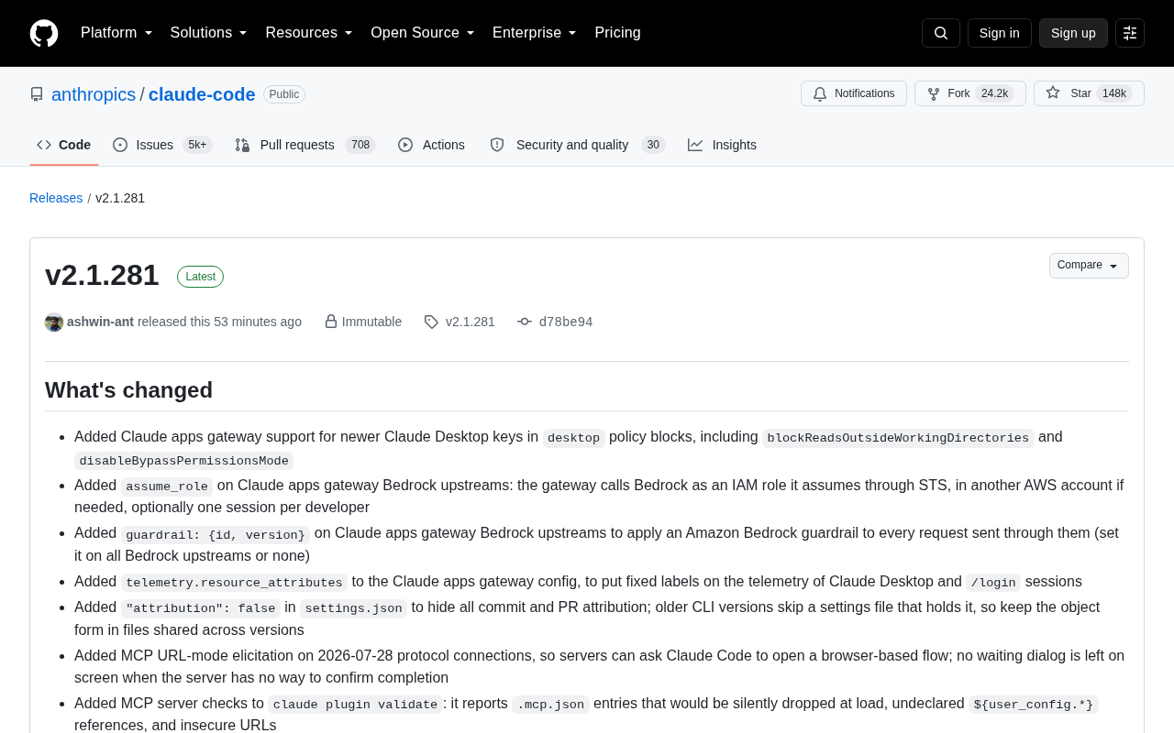Image resolution: width=1174 pixels, height=733 pixels.
Task: Open the claude-code repository link
Action: (x=202, y=94)
